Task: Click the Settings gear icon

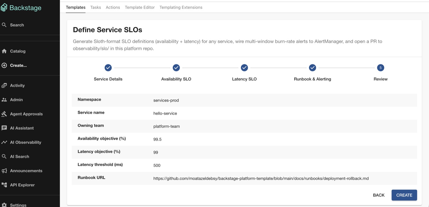Action: (4, 205)
